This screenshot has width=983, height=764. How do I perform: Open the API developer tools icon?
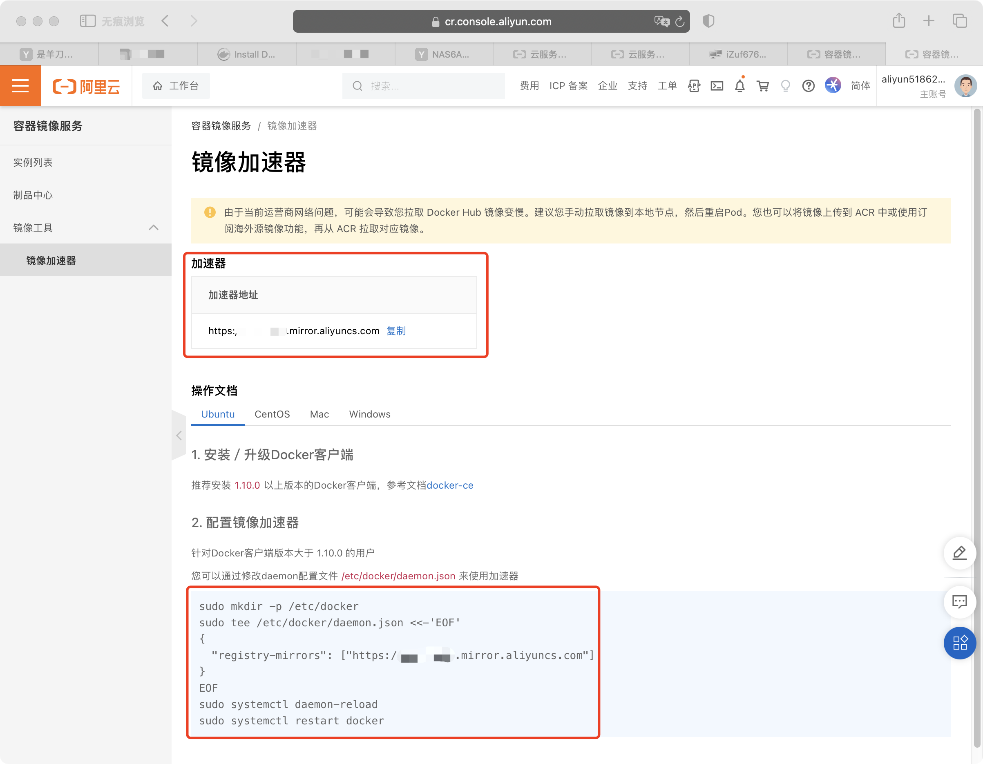tap(694, 85)
